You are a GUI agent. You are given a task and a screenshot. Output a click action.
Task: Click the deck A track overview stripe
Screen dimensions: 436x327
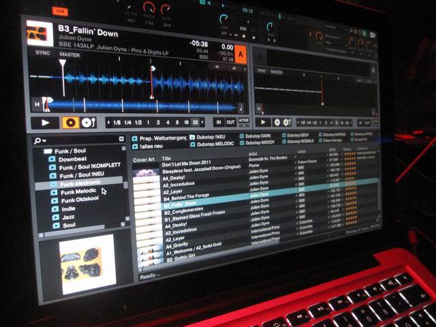142,106
